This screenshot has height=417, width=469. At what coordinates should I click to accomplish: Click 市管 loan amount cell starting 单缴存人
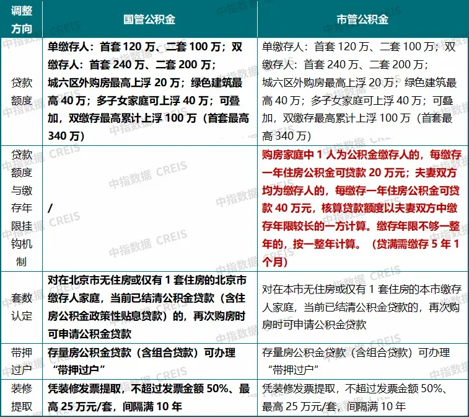click(362, 91)
